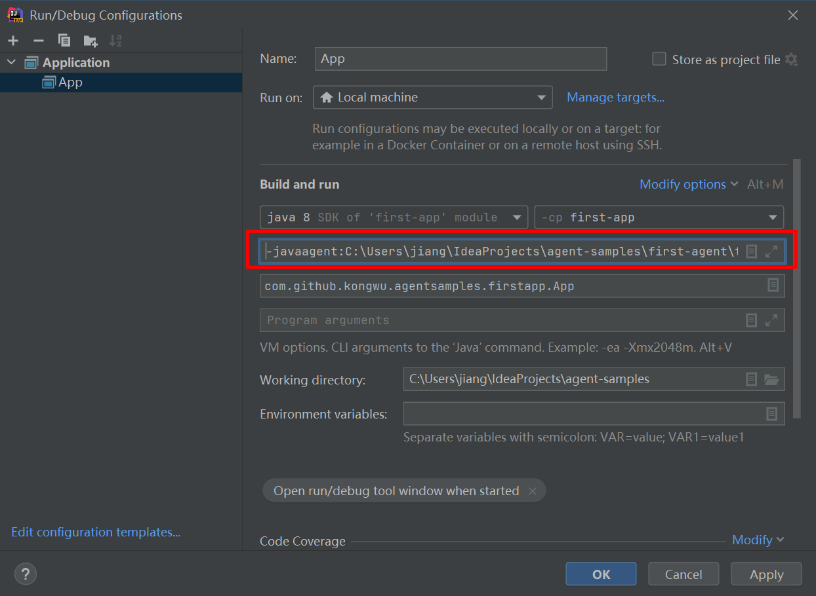Add a new configuration with plus icon
The width and height of the screenshot is (816, 596).
(13, 41)
